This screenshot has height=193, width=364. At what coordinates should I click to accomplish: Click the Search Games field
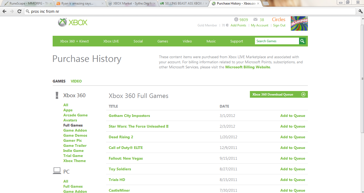[x=277, y=41]
